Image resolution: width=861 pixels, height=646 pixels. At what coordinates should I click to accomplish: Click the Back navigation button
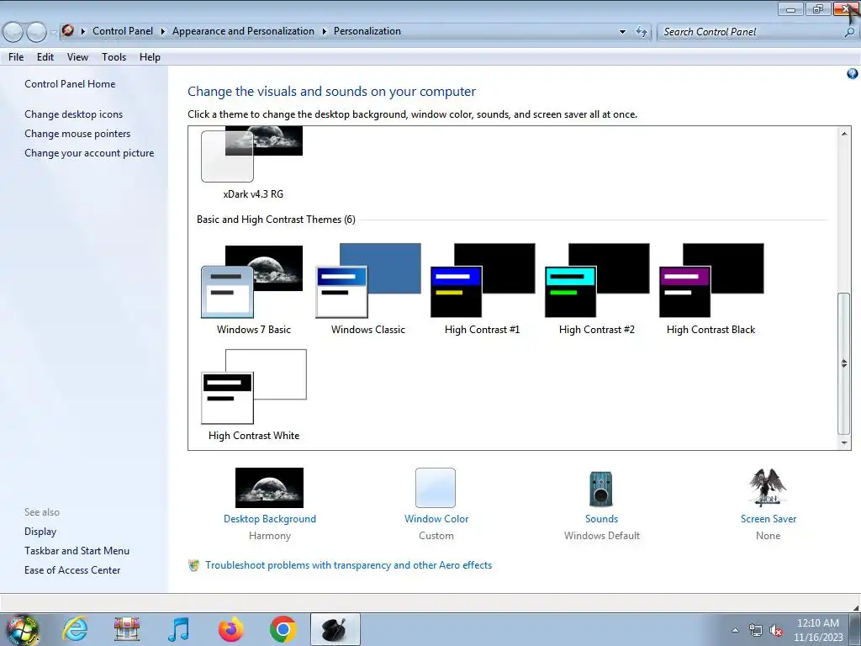(13, 32)
